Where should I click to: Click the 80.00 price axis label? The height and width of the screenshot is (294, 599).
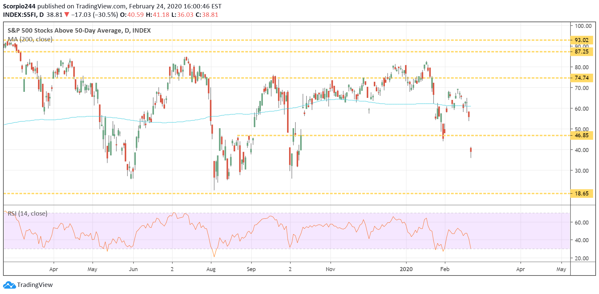tap(582, 67)
